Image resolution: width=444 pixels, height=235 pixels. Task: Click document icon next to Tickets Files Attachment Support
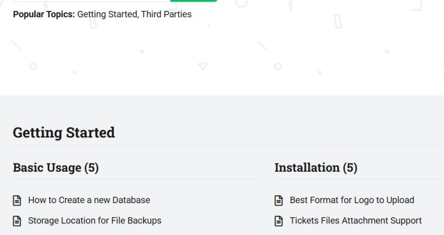click(279, 221)
